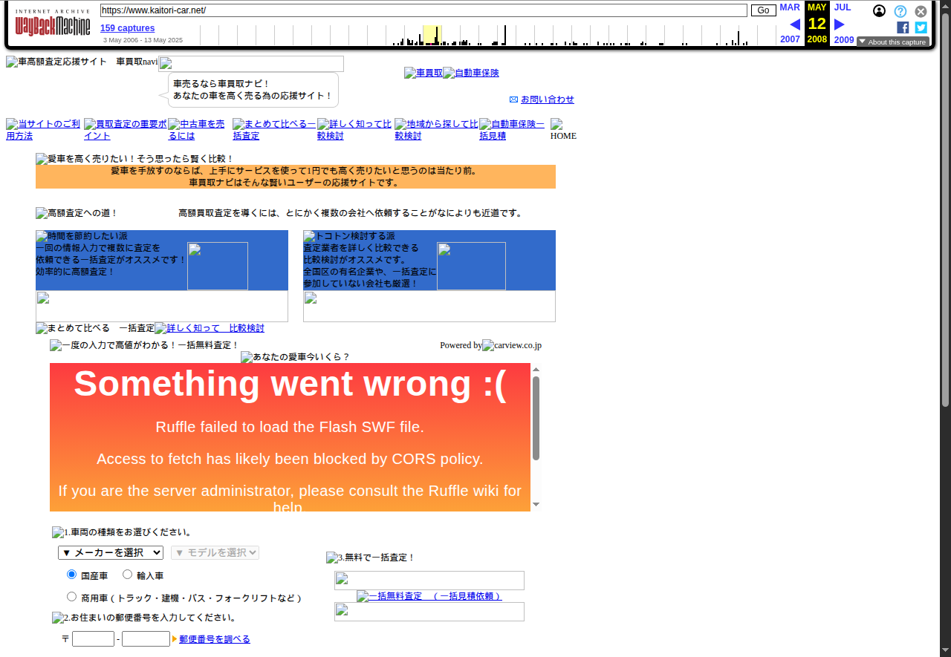The height and width of the screenshot is (657, 951).
Task: Open the メーカーを選択 dropdown
Action: click(111, 552)
